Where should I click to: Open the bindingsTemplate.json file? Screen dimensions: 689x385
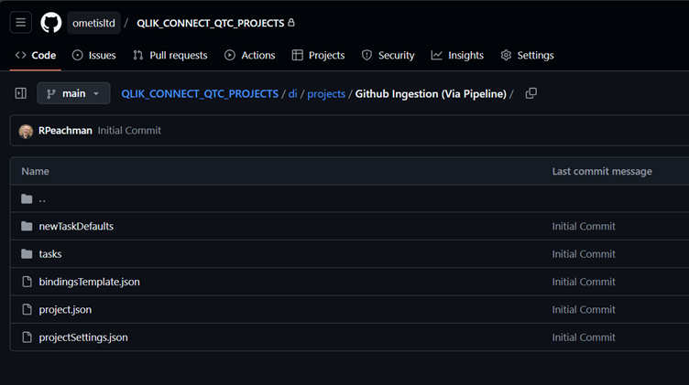click(x=89, y=282)
